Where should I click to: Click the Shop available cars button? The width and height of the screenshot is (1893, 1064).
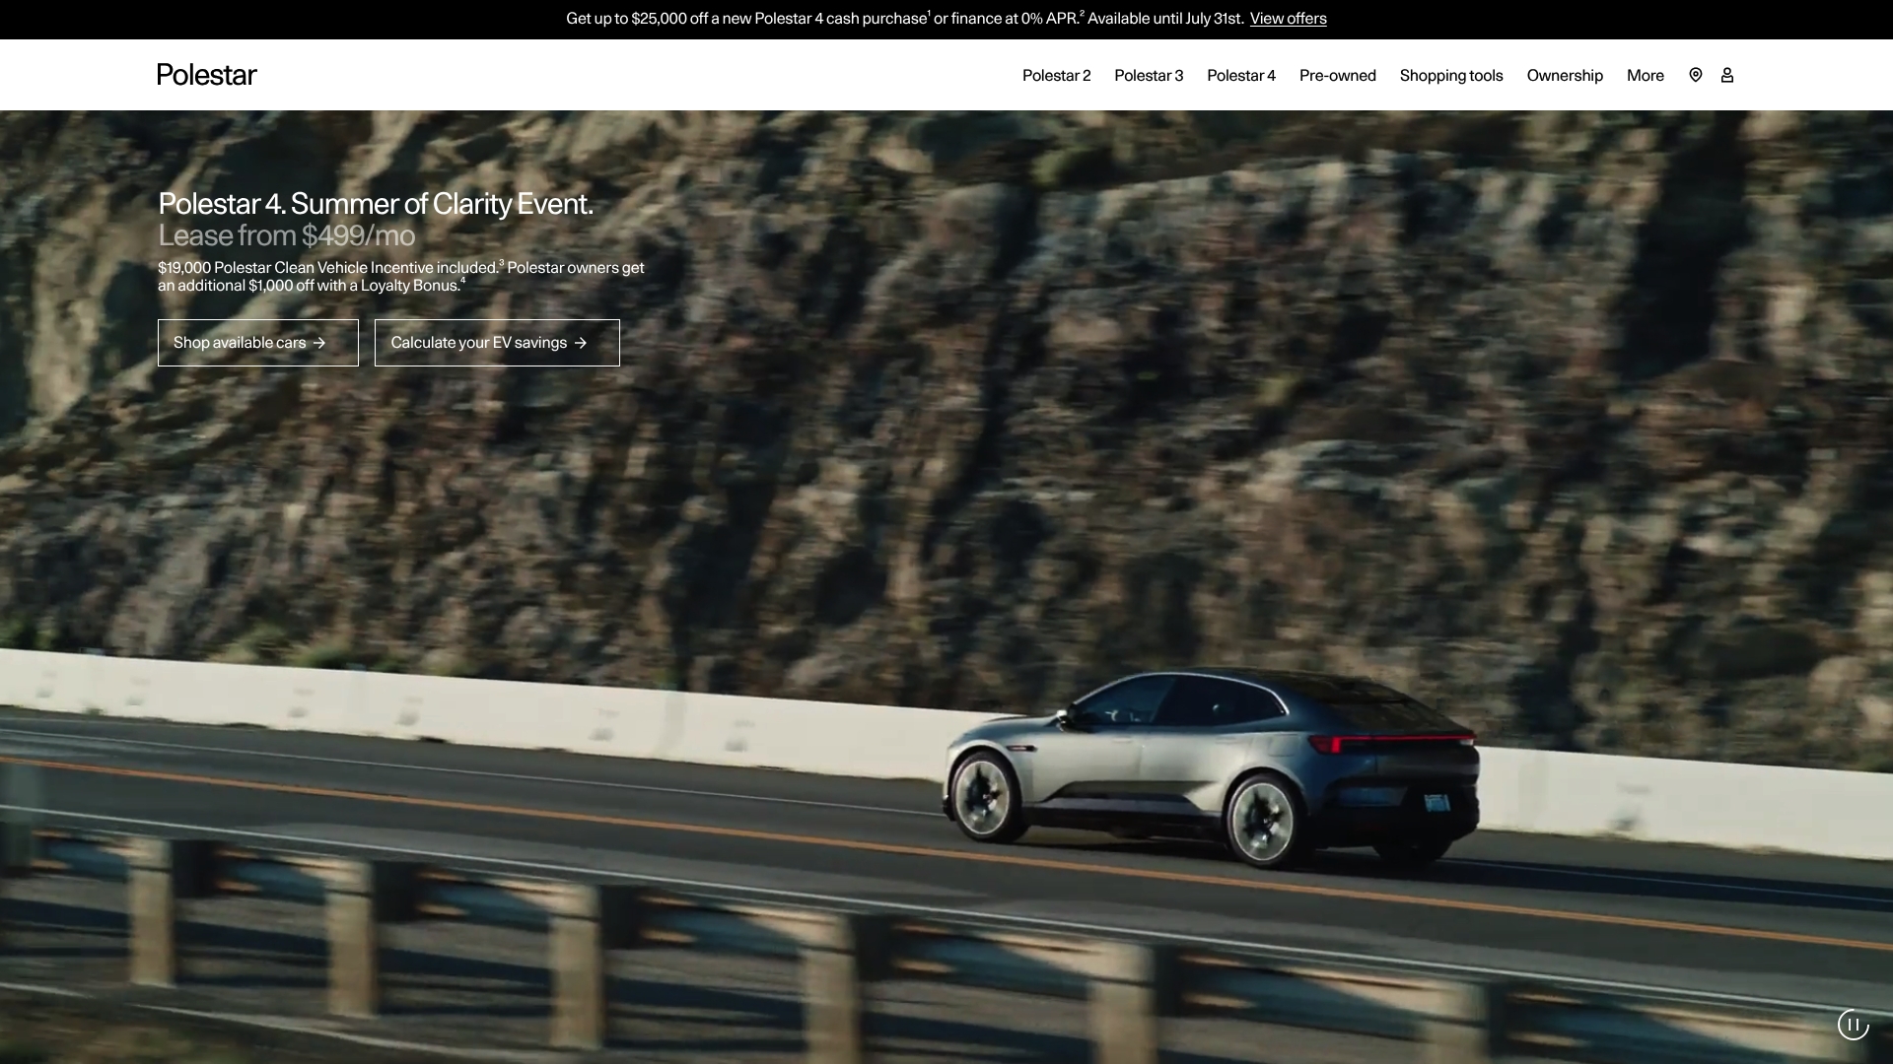coord(258,343)
